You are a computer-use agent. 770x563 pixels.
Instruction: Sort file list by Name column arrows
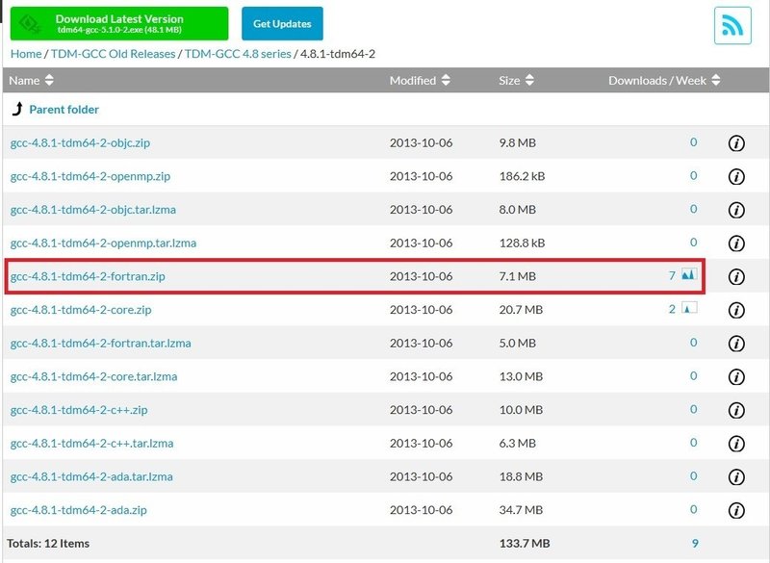[49, 80]
